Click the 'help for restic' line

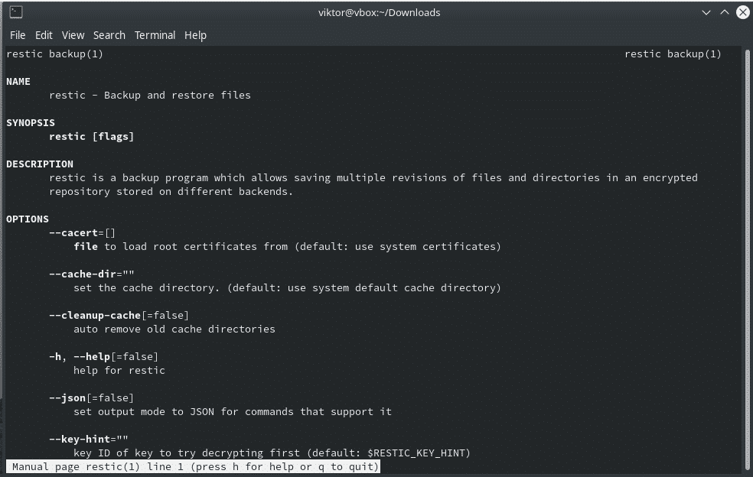[x=119, y=371]
